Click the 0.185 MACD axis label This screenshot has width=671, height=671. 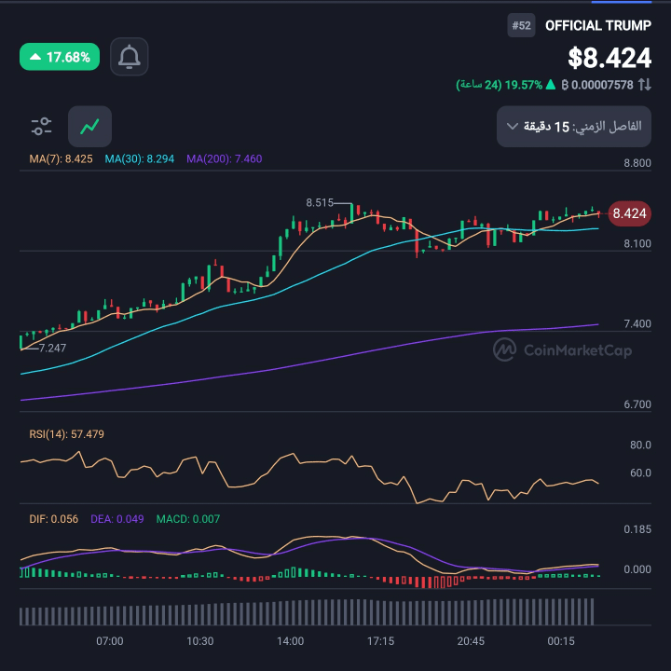coord(637,529)
